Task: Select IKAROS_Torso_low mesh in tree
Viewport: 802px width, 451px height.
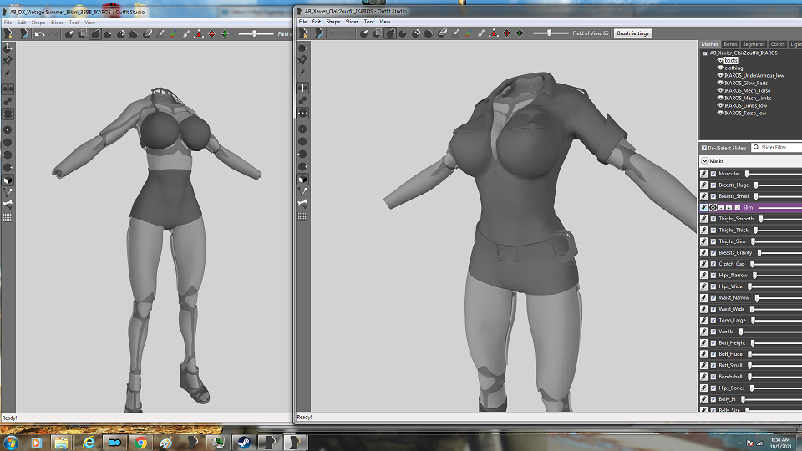Action: (745, 113)
